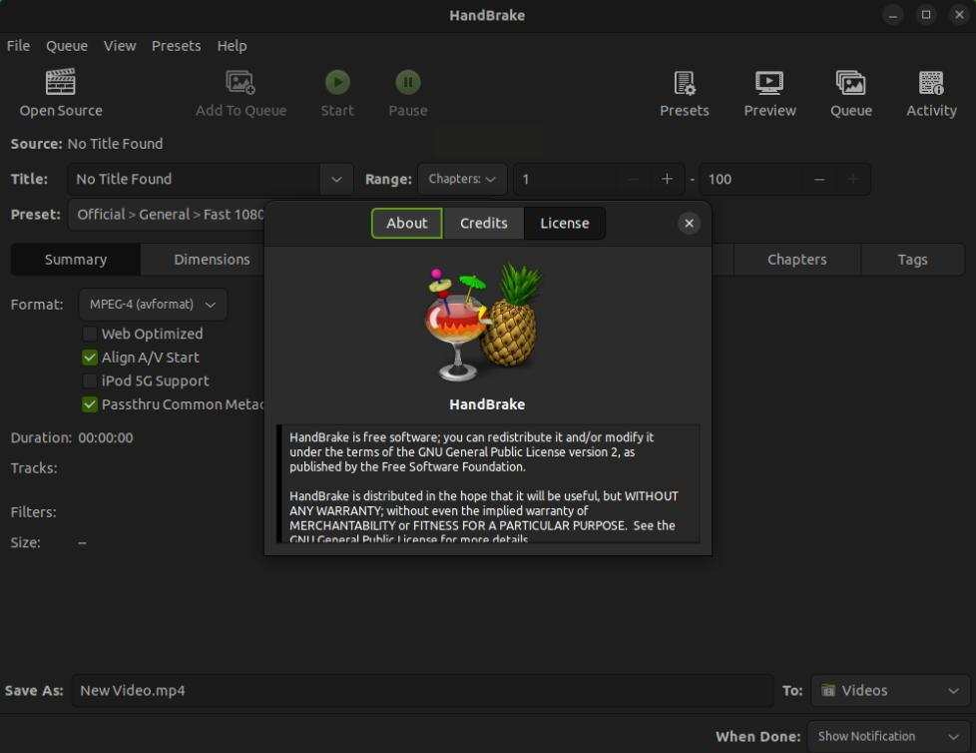Select the Tags tab
Screen dimensions: 976x753
coord(912,259)
